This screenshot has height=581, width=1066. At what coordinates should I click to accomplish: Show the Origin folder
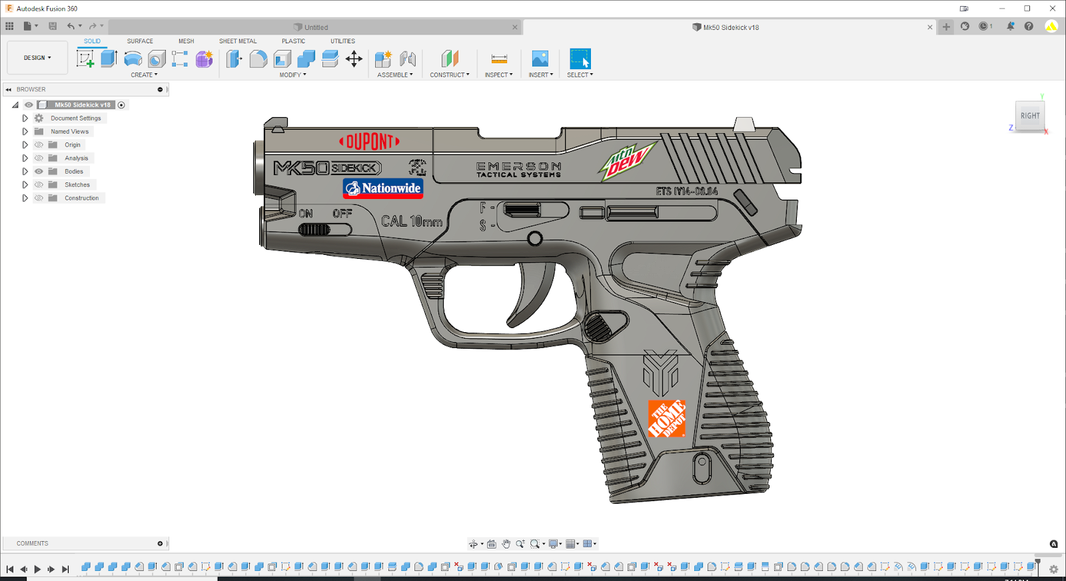coord(39,144)
